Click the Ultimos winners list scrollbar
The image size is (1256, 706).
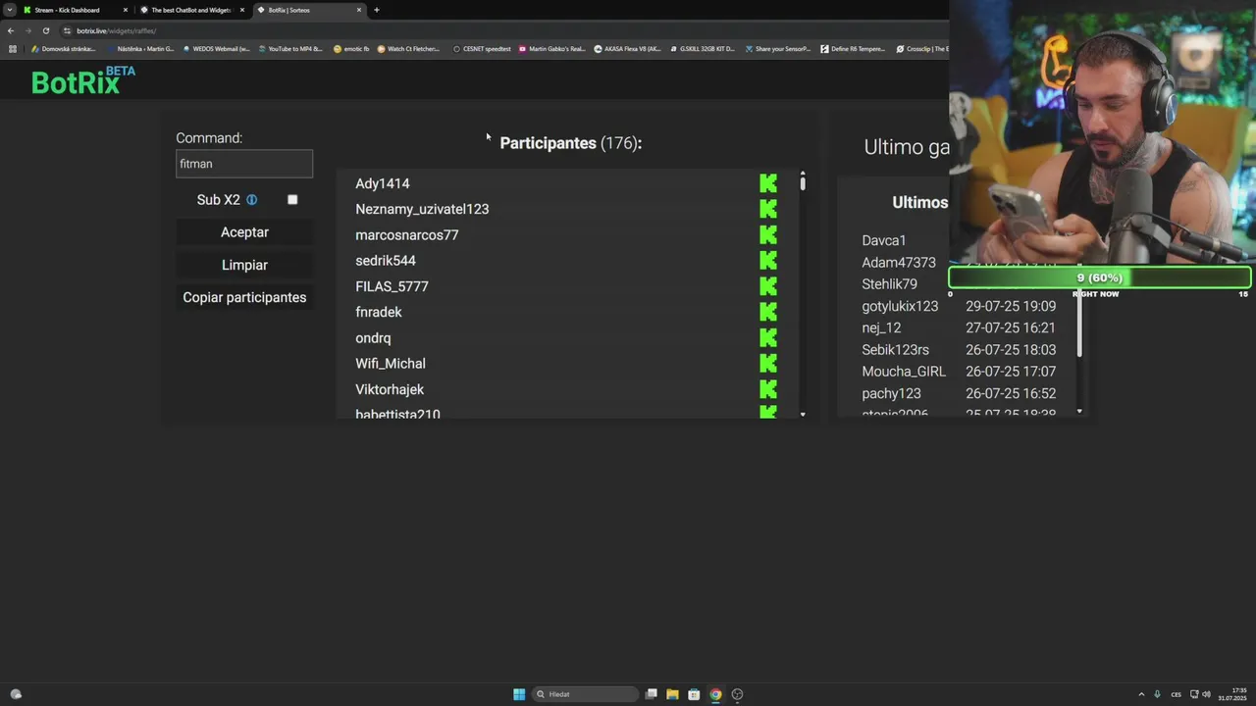pyautogui.click(x=1079, y=324)
